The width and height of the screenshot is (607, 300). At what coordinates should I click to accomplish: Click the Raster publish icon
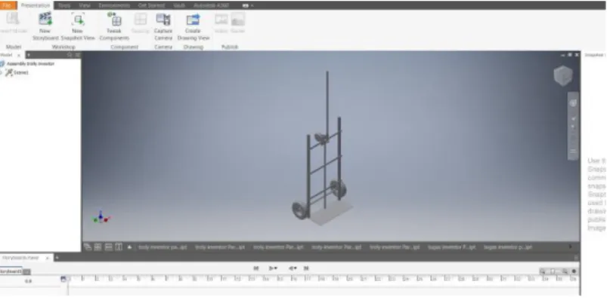coord(237,20)
